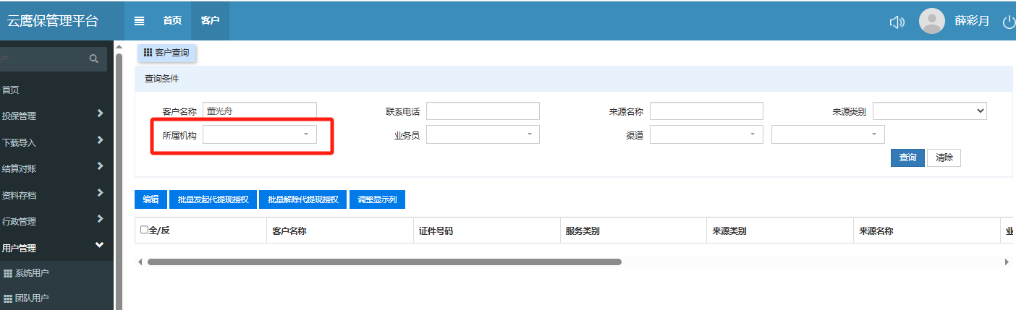
Task: Open the 所属机构 dropdown
Action: (260, 134)
